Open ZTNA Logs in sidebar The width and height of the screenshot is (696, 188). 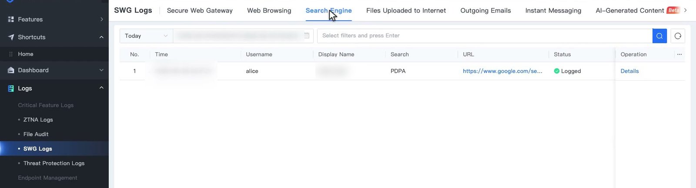[38, 120]
